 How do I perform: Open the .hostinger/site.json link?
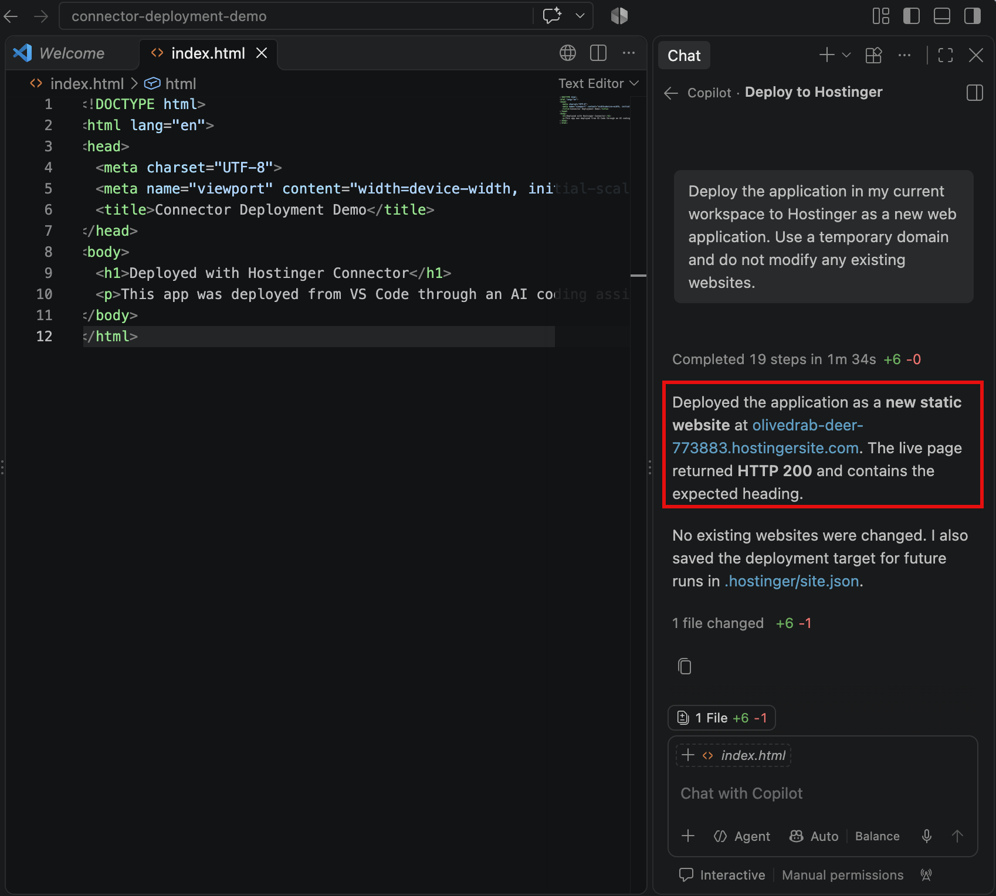click(792, 581)
